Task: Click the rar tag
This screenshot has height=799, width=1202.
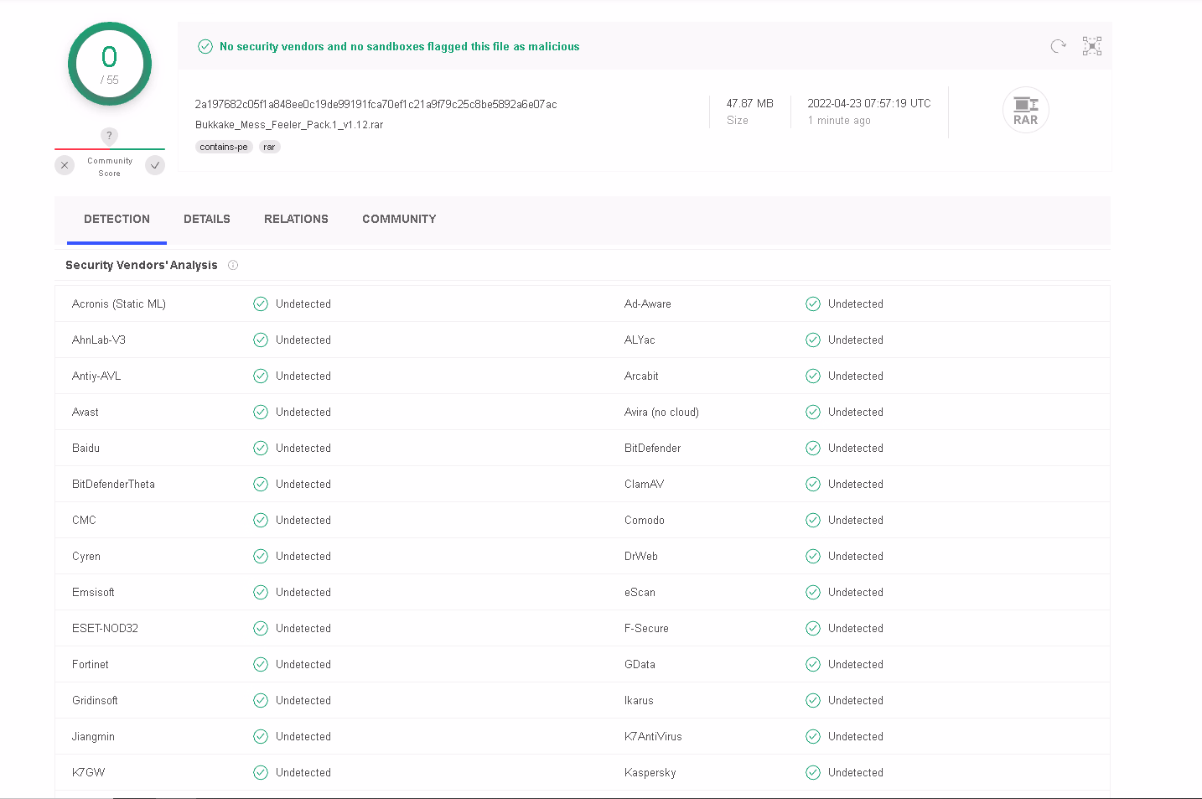Action: click(x=269, y=147)
